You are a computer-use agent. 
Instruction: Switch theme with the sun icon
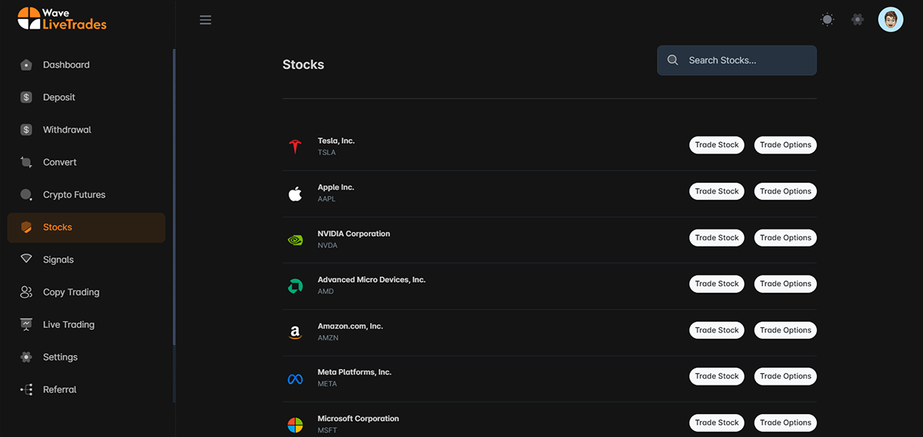coord(827,20)
